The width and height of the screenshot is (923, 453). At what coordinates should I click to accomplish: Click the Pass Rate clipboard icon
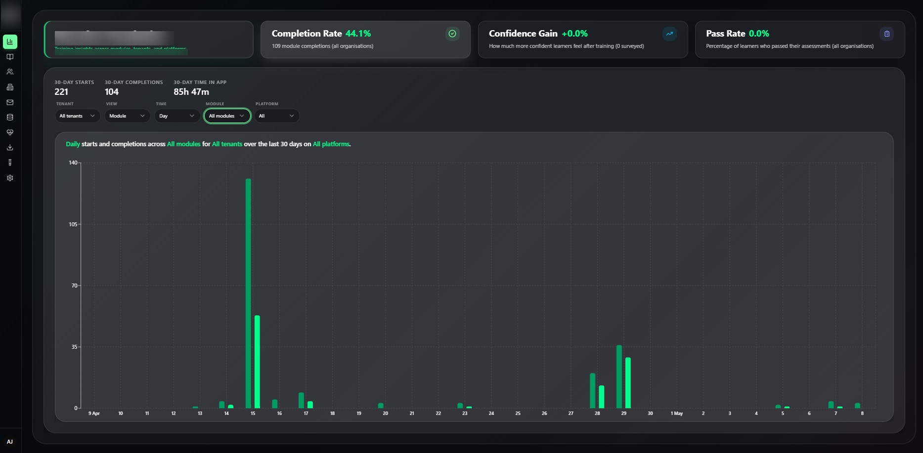tap(887, 34)
